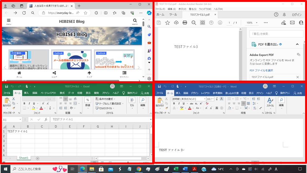Click Share button in Excel
This screenshot has width=307, height=173.
click(x=145, y=93)
